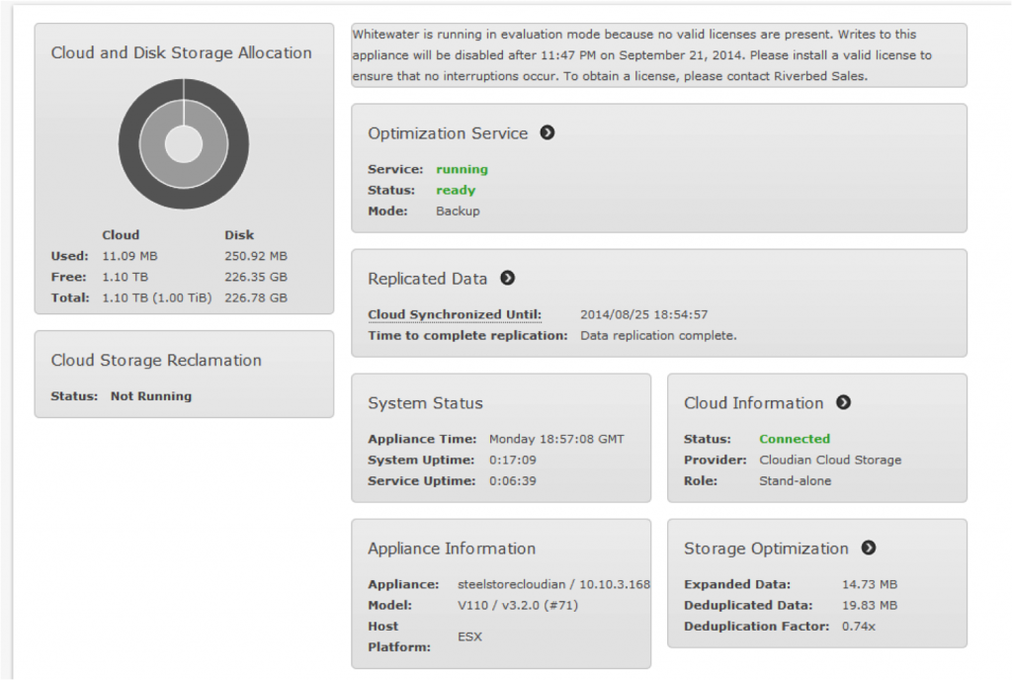Select service uptime value 0:06:39

tap(513, 480)
